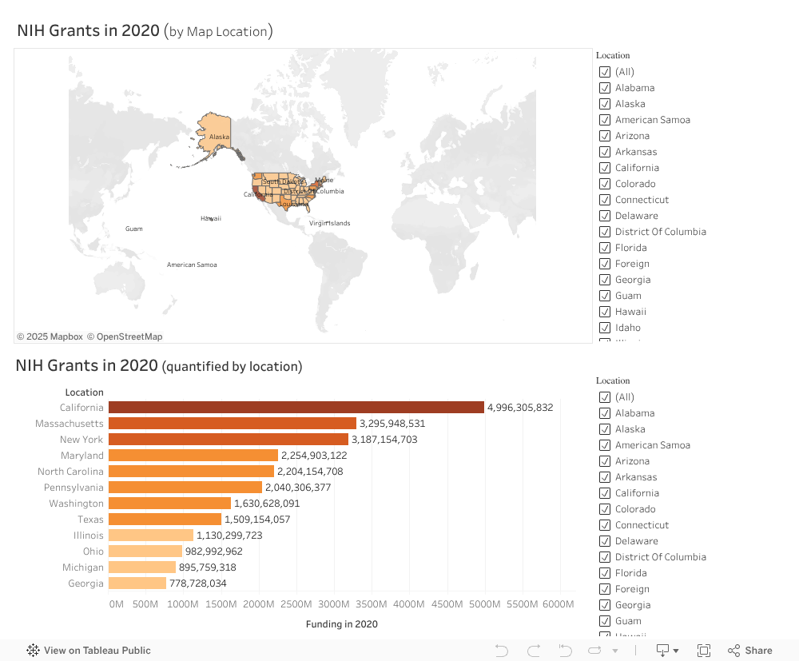
Task: Uncheck California in bar chart Location filter
Action: [605, 493]
